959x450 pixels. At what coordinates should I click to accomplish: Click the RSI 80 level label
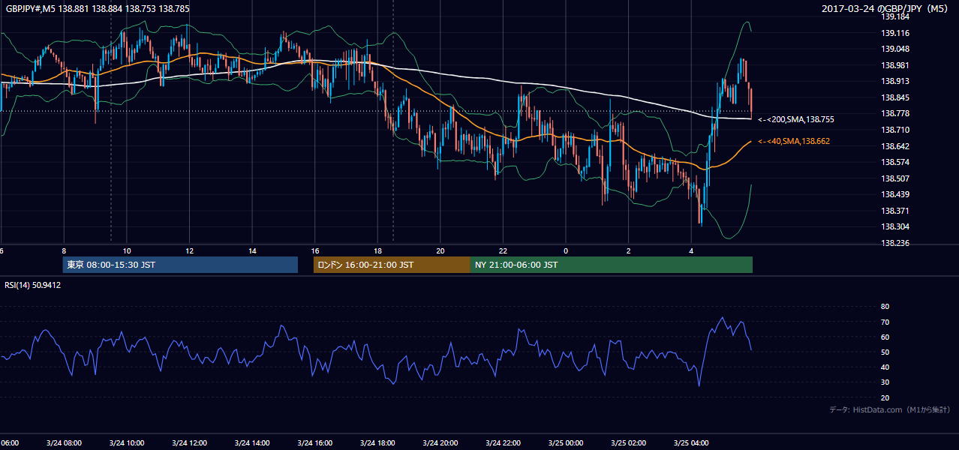pos(885,307)
